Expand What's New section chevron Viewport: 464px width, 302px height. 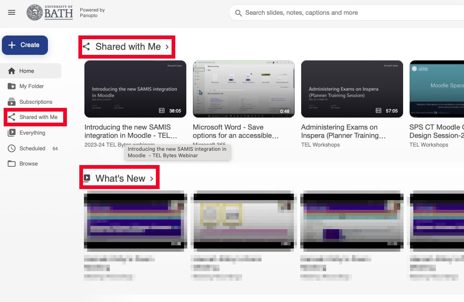coord(152,178)
